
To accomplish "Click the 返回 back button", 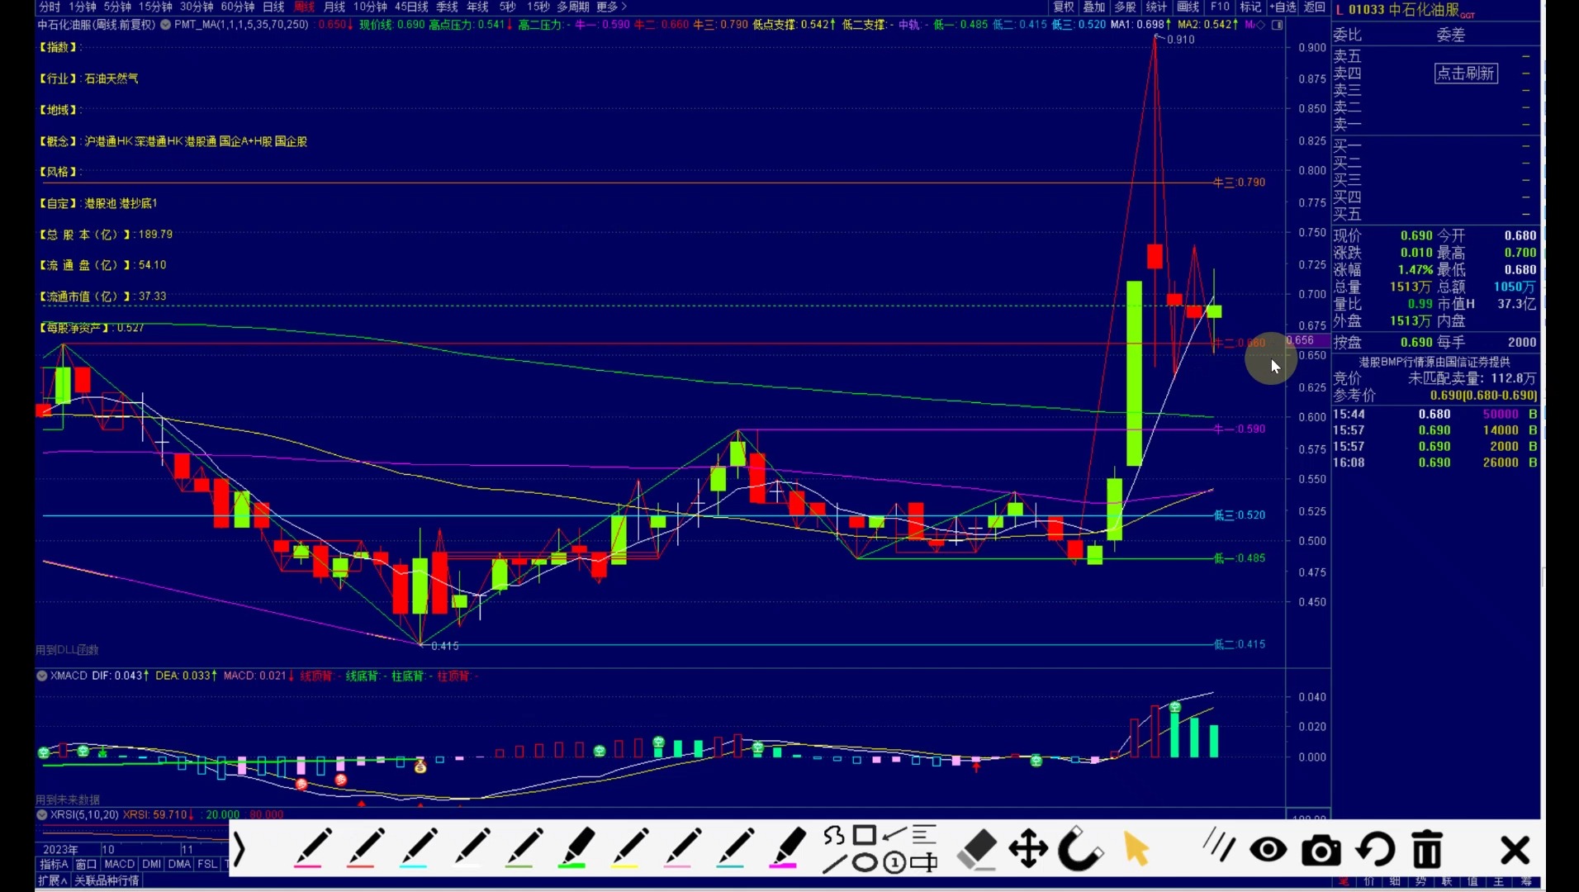I will pyautogui.click(x=1314, y=7).
